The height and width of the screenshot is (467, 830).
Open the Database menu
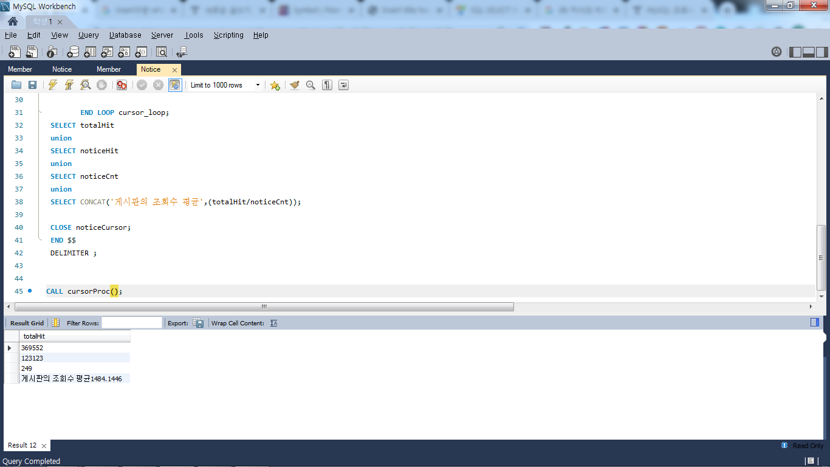125,35
